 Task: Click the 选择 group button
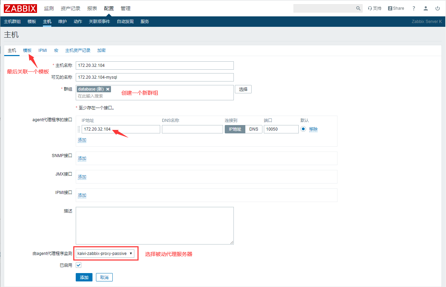coord(243,89)
